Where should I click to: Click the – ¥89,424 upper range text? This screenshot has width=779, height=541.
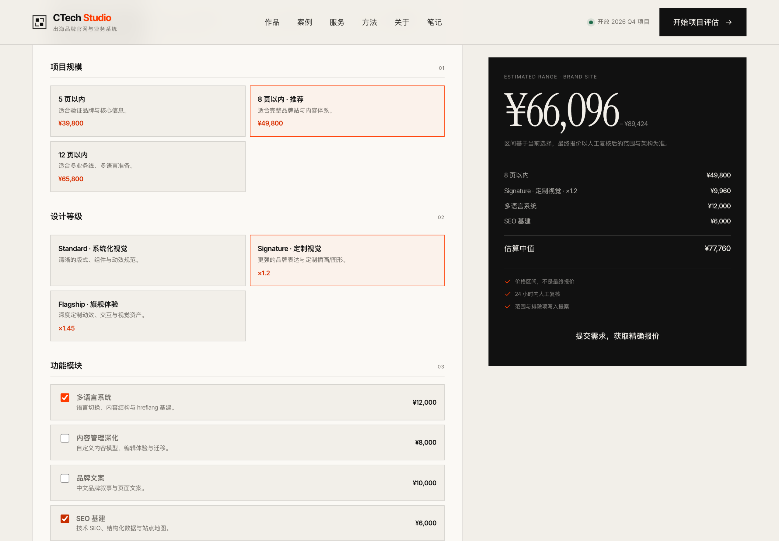634,124
